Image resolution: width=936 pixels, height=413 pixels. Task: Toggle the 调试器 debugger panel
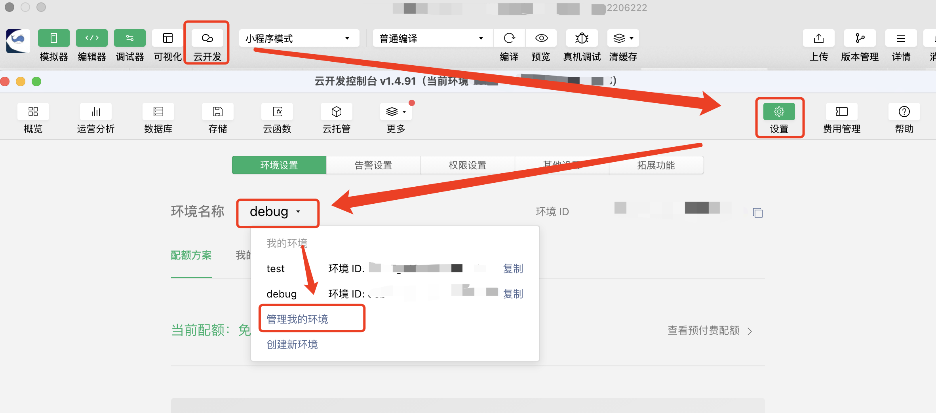pos(130,38)
